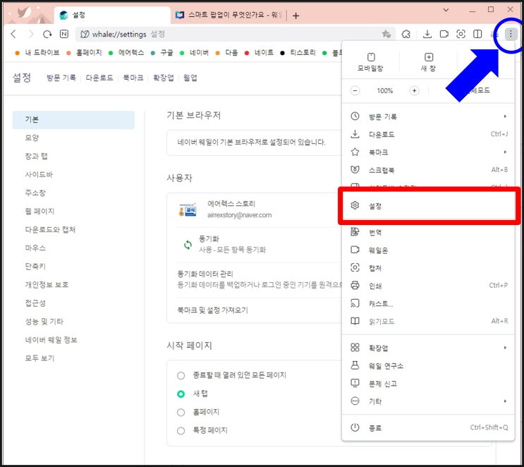This screenshot has height=467, width=524.
Task: Select the 새 탭 radio option
Action: [181, 394]
